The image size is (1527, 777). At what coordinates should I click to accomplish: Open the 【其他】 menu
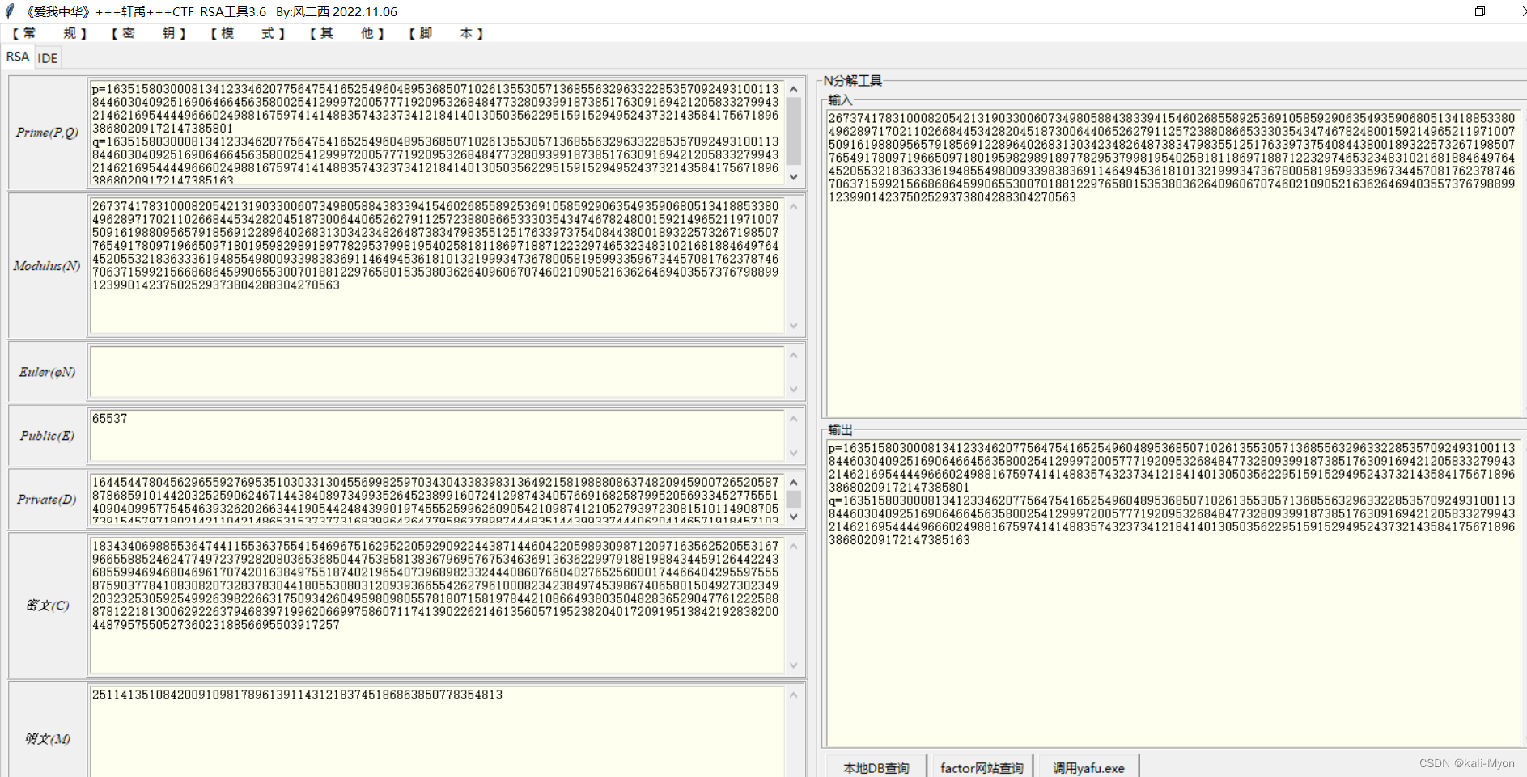[x=346, y=34]
